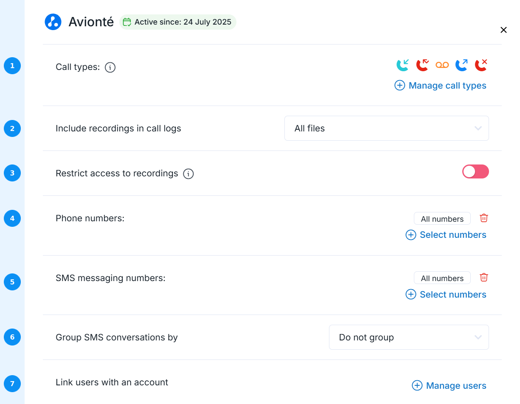Delete All numbers under Phone numbers
This screenshot has width=520, height=404.
tap(484, 218)
